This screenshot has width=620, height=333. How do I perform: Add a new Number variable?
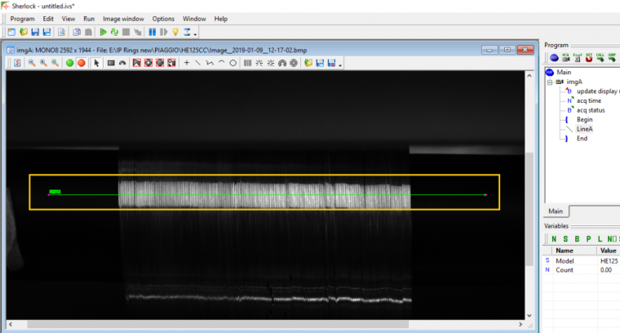554,238
